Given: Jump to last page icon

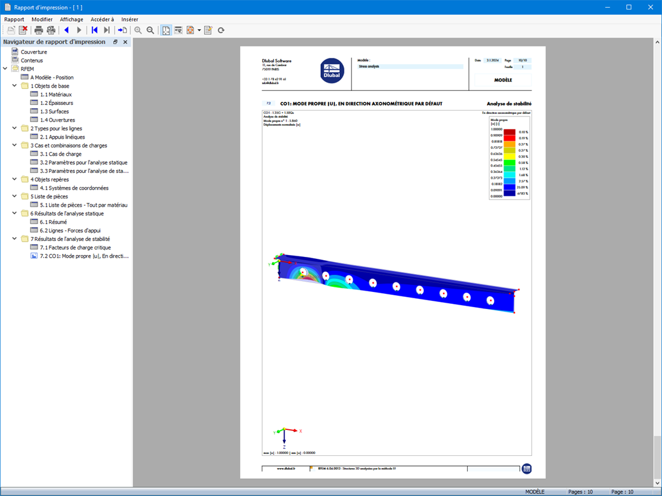Looking at the screenshot, I should coord(107,30).
